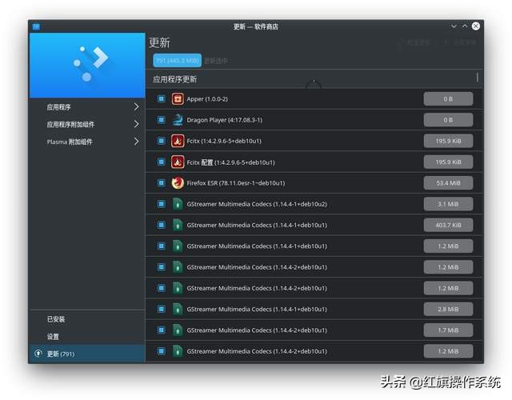Viewport: 512px width, 400px height.
Task: Click the Fcitx 配置 icon
Action: (178, 162)
